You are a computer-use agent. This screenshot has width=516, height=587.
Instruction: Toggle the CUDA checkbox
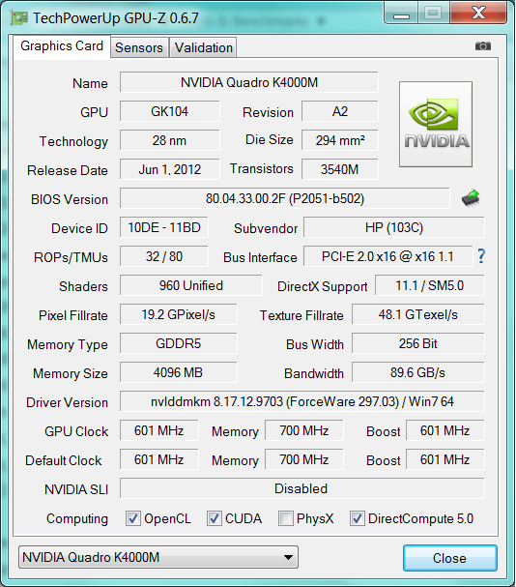[x=214, y=518]
